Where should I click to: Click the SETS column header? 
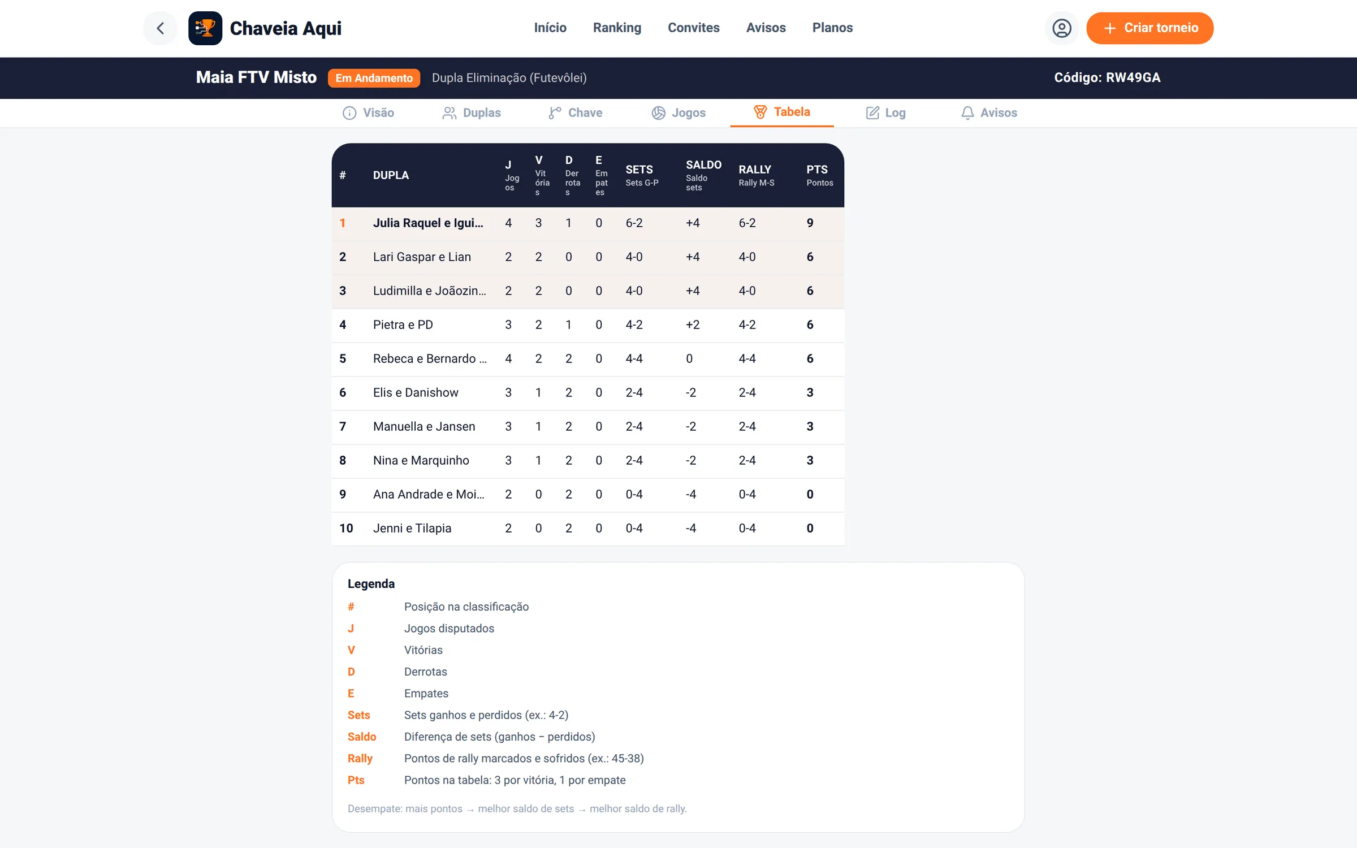(642, 175)
